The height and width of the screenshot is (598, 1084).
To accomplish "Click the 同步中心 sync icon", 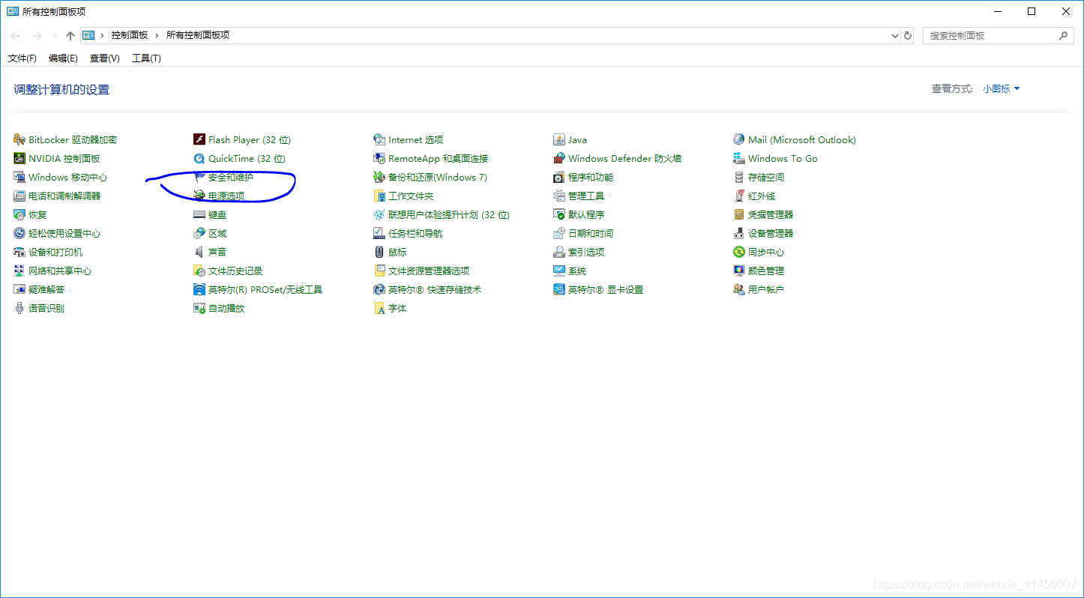I will [x=739, y=252].
